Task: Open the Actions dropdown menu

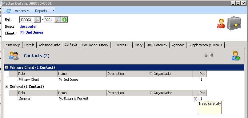Action: point(22,11)
